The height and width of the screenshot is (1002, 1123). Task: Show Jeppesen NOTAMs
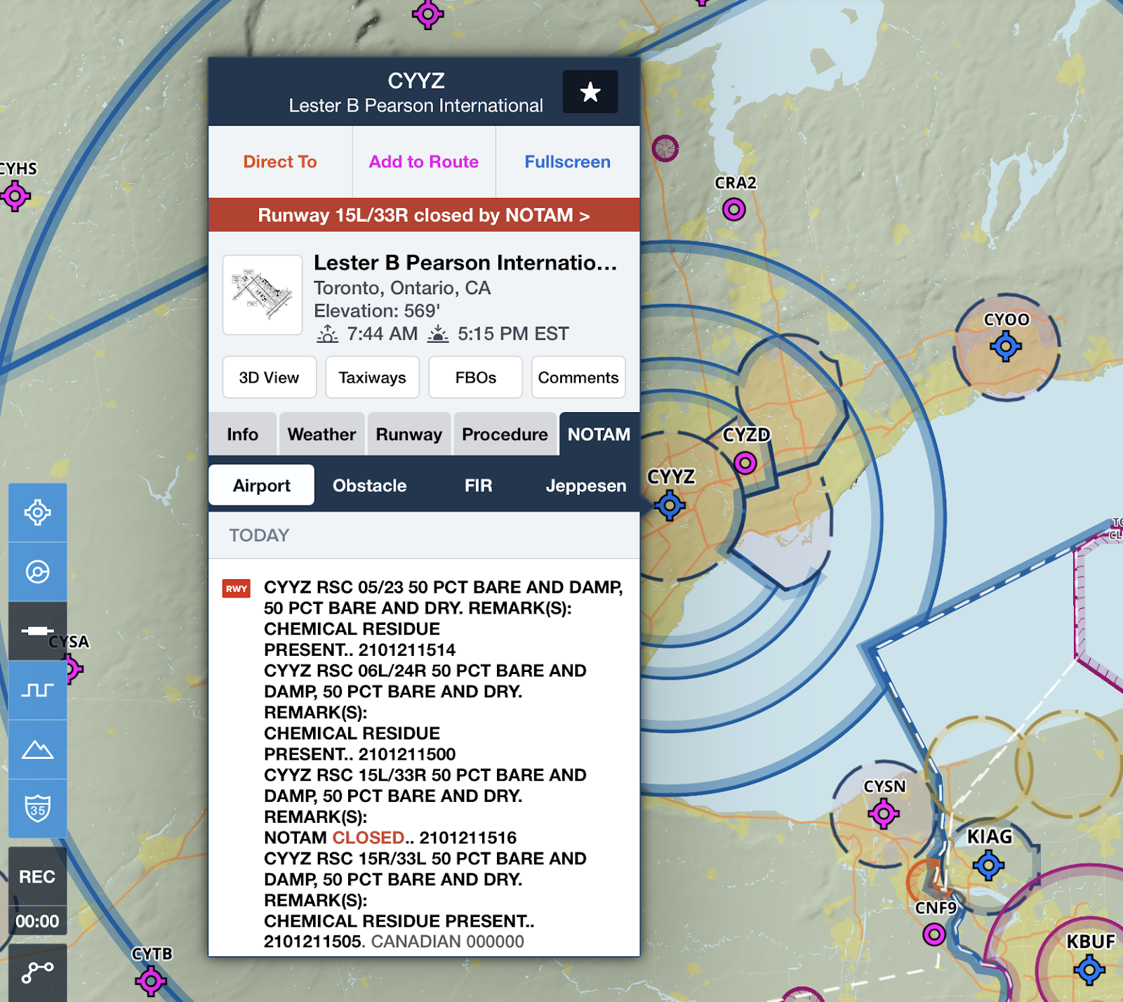[586, 485]
